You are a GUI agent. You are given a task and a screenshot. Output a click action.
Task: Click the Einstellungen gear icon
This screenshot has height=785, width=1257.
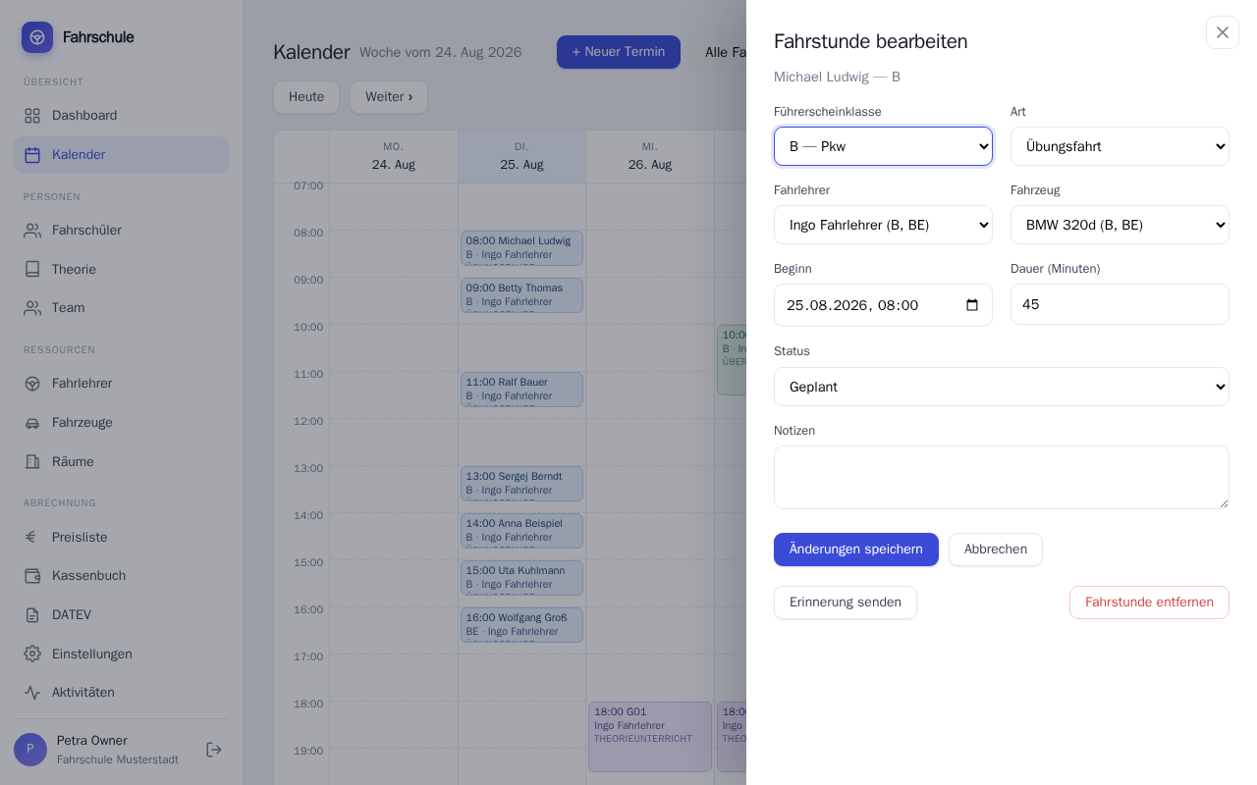[32, 654]
